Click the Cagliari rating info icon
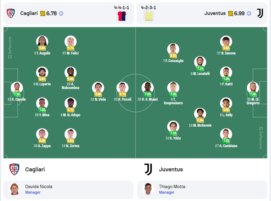The height and width of the screenshot is (201, 271). pos(61,13)
